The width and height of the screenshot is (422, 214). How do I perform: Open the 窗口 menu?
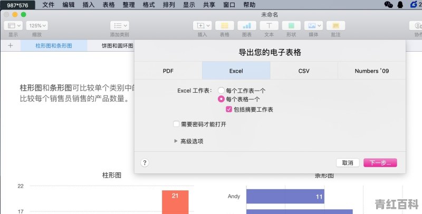[229, 5]
